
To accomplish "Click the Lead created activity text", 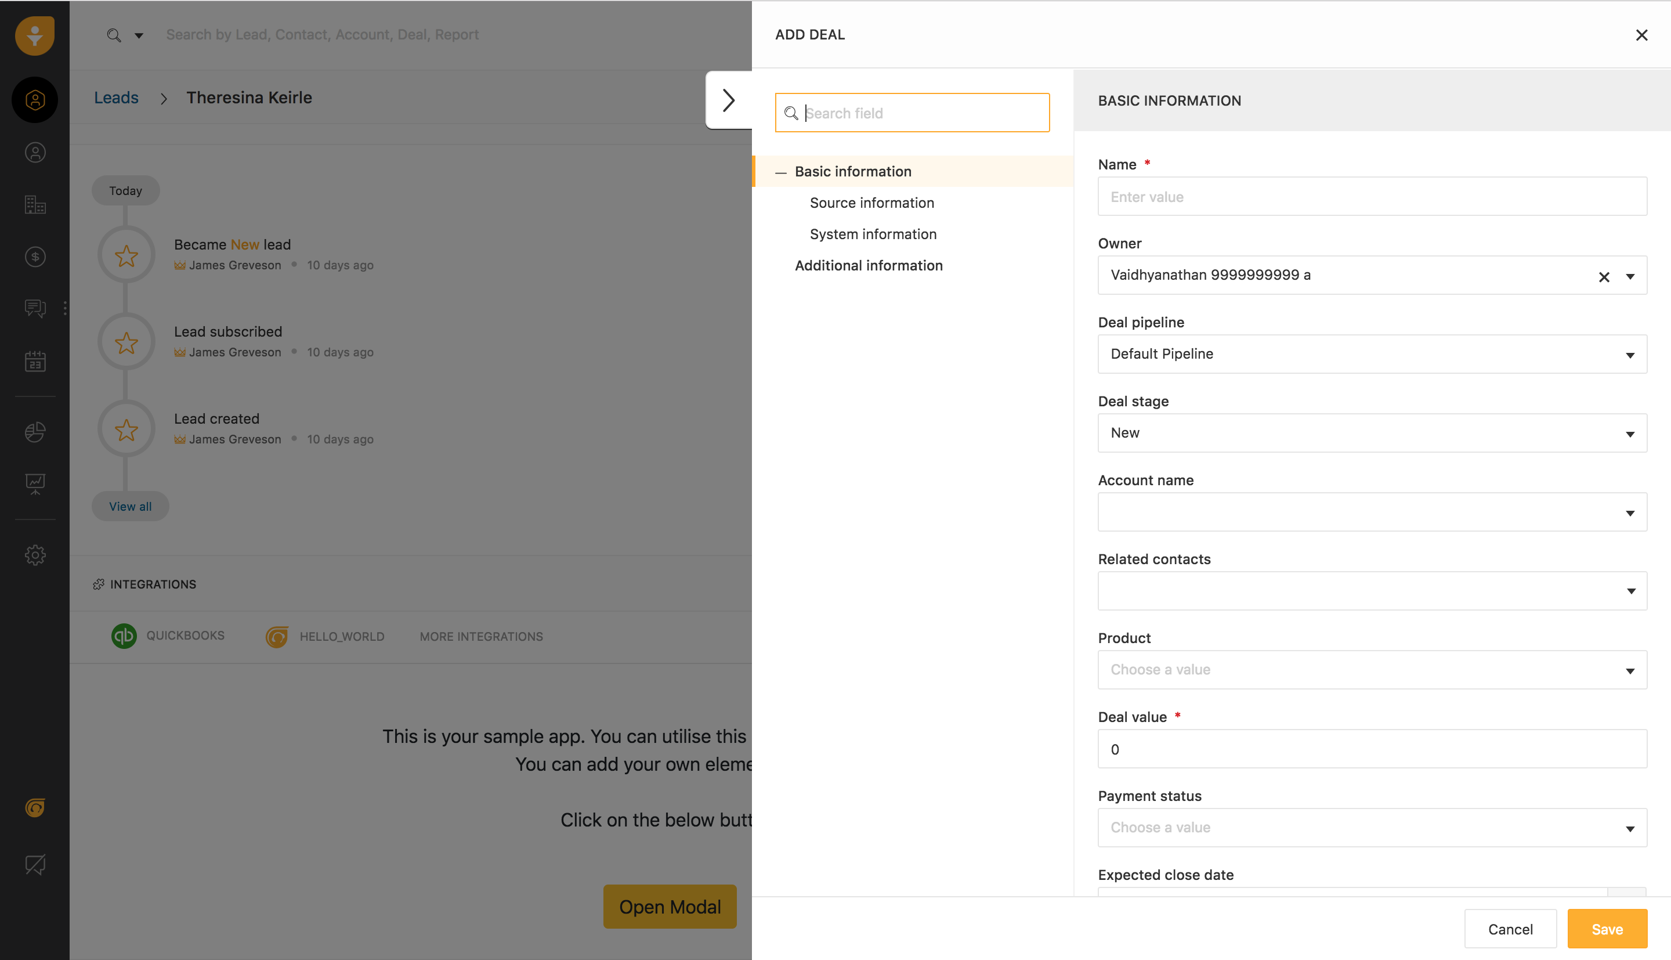I will coord(217,418).
